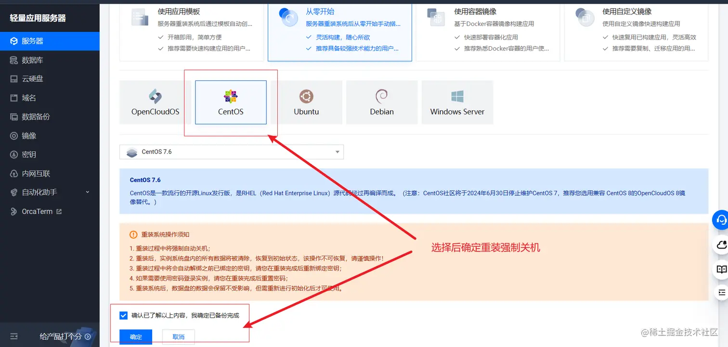Click the bold CentOS 7.6 heading
The height and width of the screenshot is (347, 728).
pos(145,180)
